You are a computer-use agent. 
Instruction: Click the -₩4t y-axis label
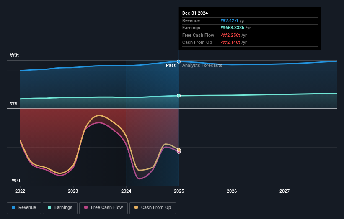(x=15, y=181)
